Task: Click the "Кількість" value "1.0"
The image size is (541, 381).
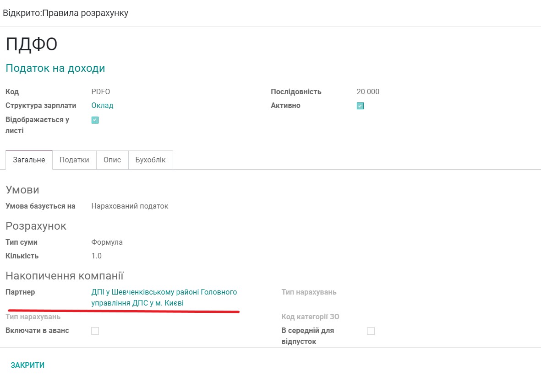Action: (97, 256)
